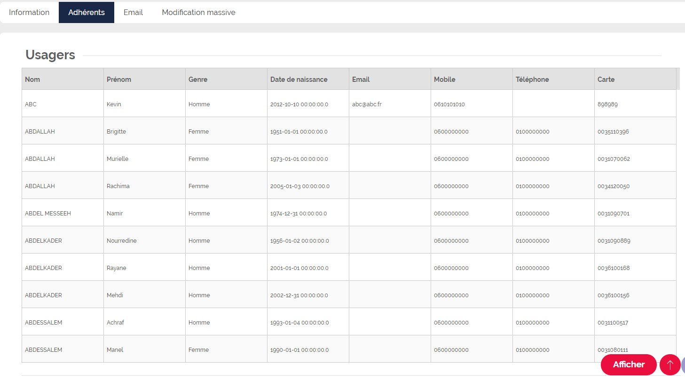
Task: Click birth date 2012-10-10 00:00:00.0
Action: (x=299, y=104)
